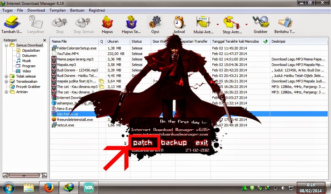The width and height of the screenshot is (331, 194).
Task: Click the Mulai Antrian start queue icon
Action: 203,22
